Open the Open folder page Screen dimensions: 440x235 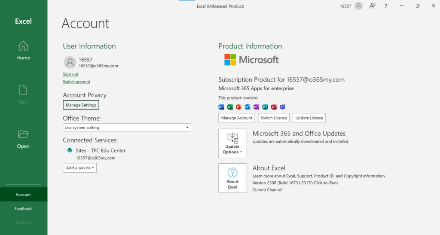click(23, 139)
